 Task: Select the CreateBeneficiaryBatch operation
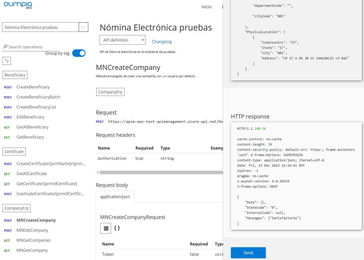(38, 97)
